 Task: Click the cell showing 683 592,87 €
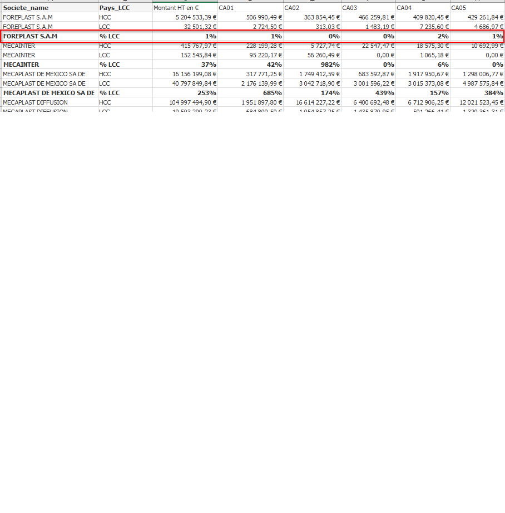click(369, 74)
